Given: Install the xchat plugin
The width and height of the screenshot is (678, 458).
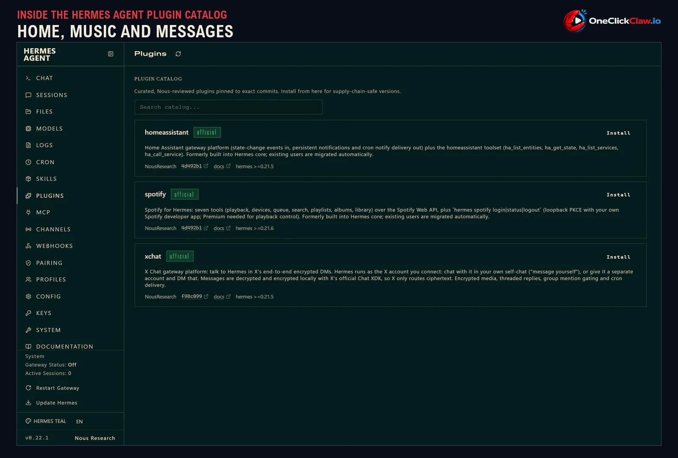Looking at the screenshot, I should pos(618,257).
